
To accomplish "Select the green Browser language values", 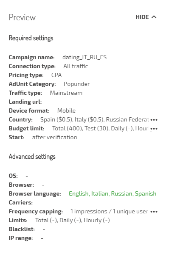I will (113, 193).
